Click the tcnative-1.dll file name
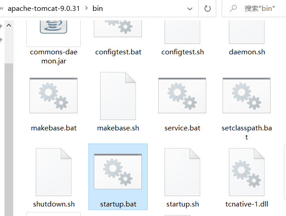The width and height of the screenshot is (286, 216). (x=247, y=204)
